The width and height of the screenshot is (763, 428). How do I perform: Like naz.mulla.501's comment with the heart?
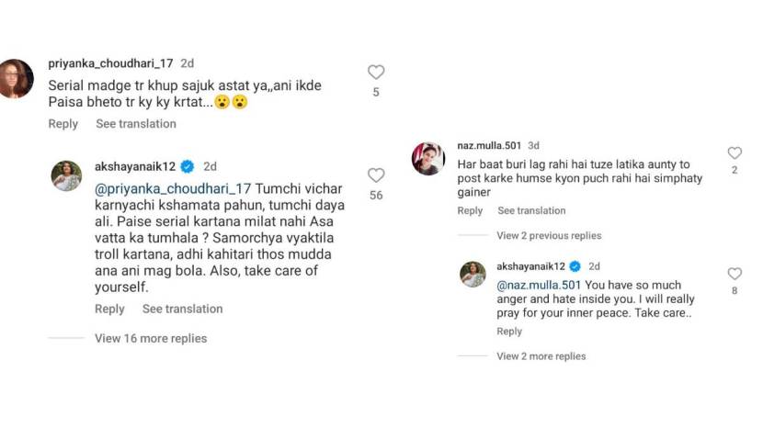(734, 153)
